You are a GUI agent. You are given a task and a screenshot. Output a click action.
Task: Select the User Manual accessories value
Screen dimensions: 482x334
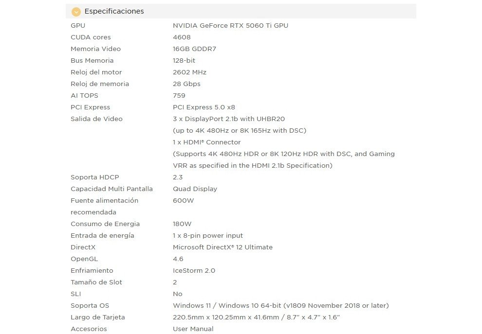click(x=193, y=329)
